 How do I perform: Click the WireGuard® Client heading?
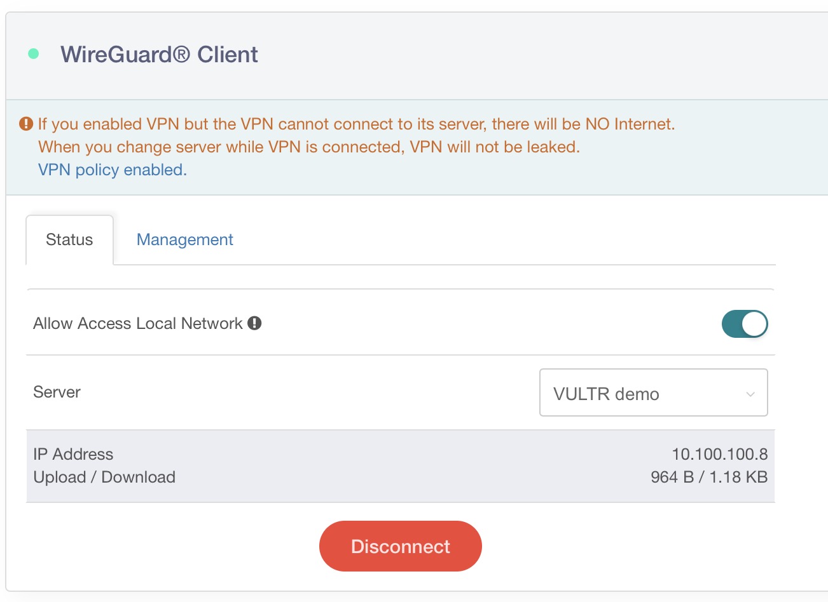coord(159,55)
